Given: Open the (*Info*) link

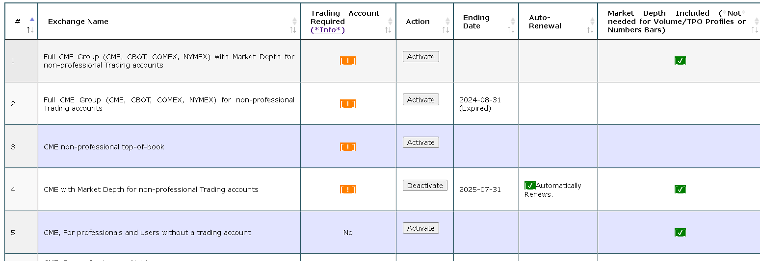Looking at the screenshot, I should click(x=328, y=30).
